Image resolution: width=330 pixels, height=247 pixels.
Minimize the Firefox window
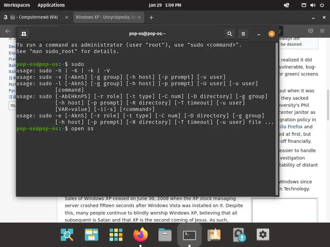point(313,18)
